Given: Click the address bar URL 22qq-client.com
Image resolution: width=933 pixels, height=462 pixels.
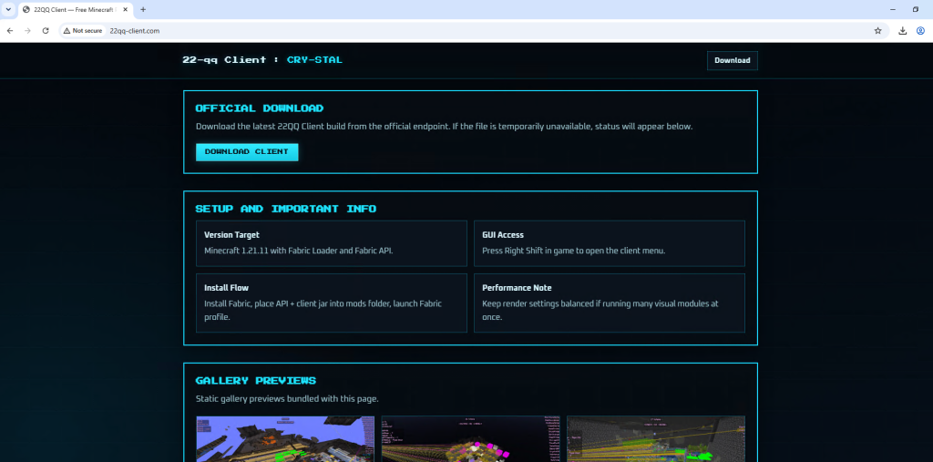Looking at the screenshot, I should (135, 30).
